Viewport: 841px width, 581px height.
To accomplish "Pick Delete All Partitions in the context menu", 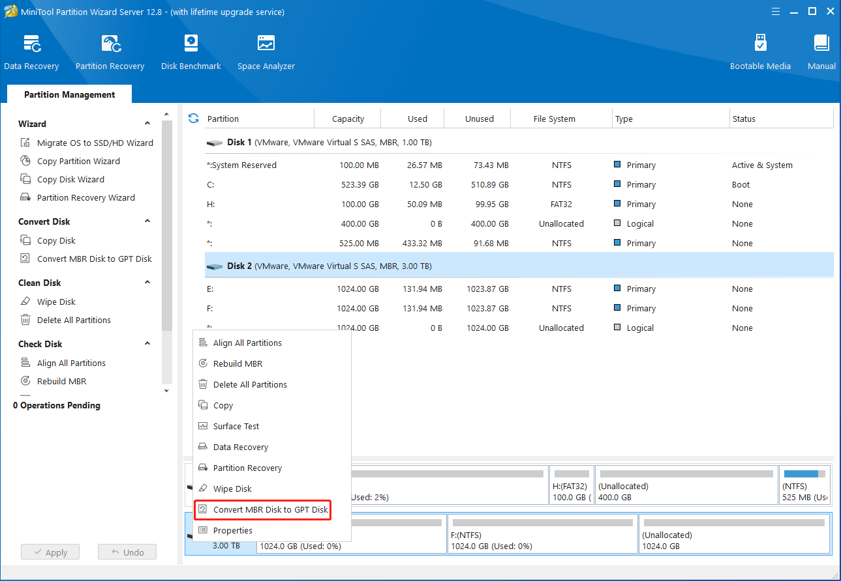I will [x=272, y=384].
